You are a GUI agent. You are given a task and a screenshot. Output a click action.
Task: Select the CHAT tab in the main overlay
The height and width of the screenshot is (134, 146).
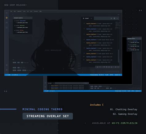pyautogui.click(x=86, y=18)
